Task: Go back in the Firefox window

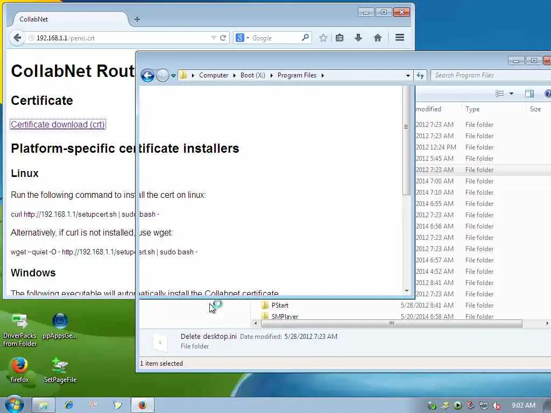Action: 17,38
